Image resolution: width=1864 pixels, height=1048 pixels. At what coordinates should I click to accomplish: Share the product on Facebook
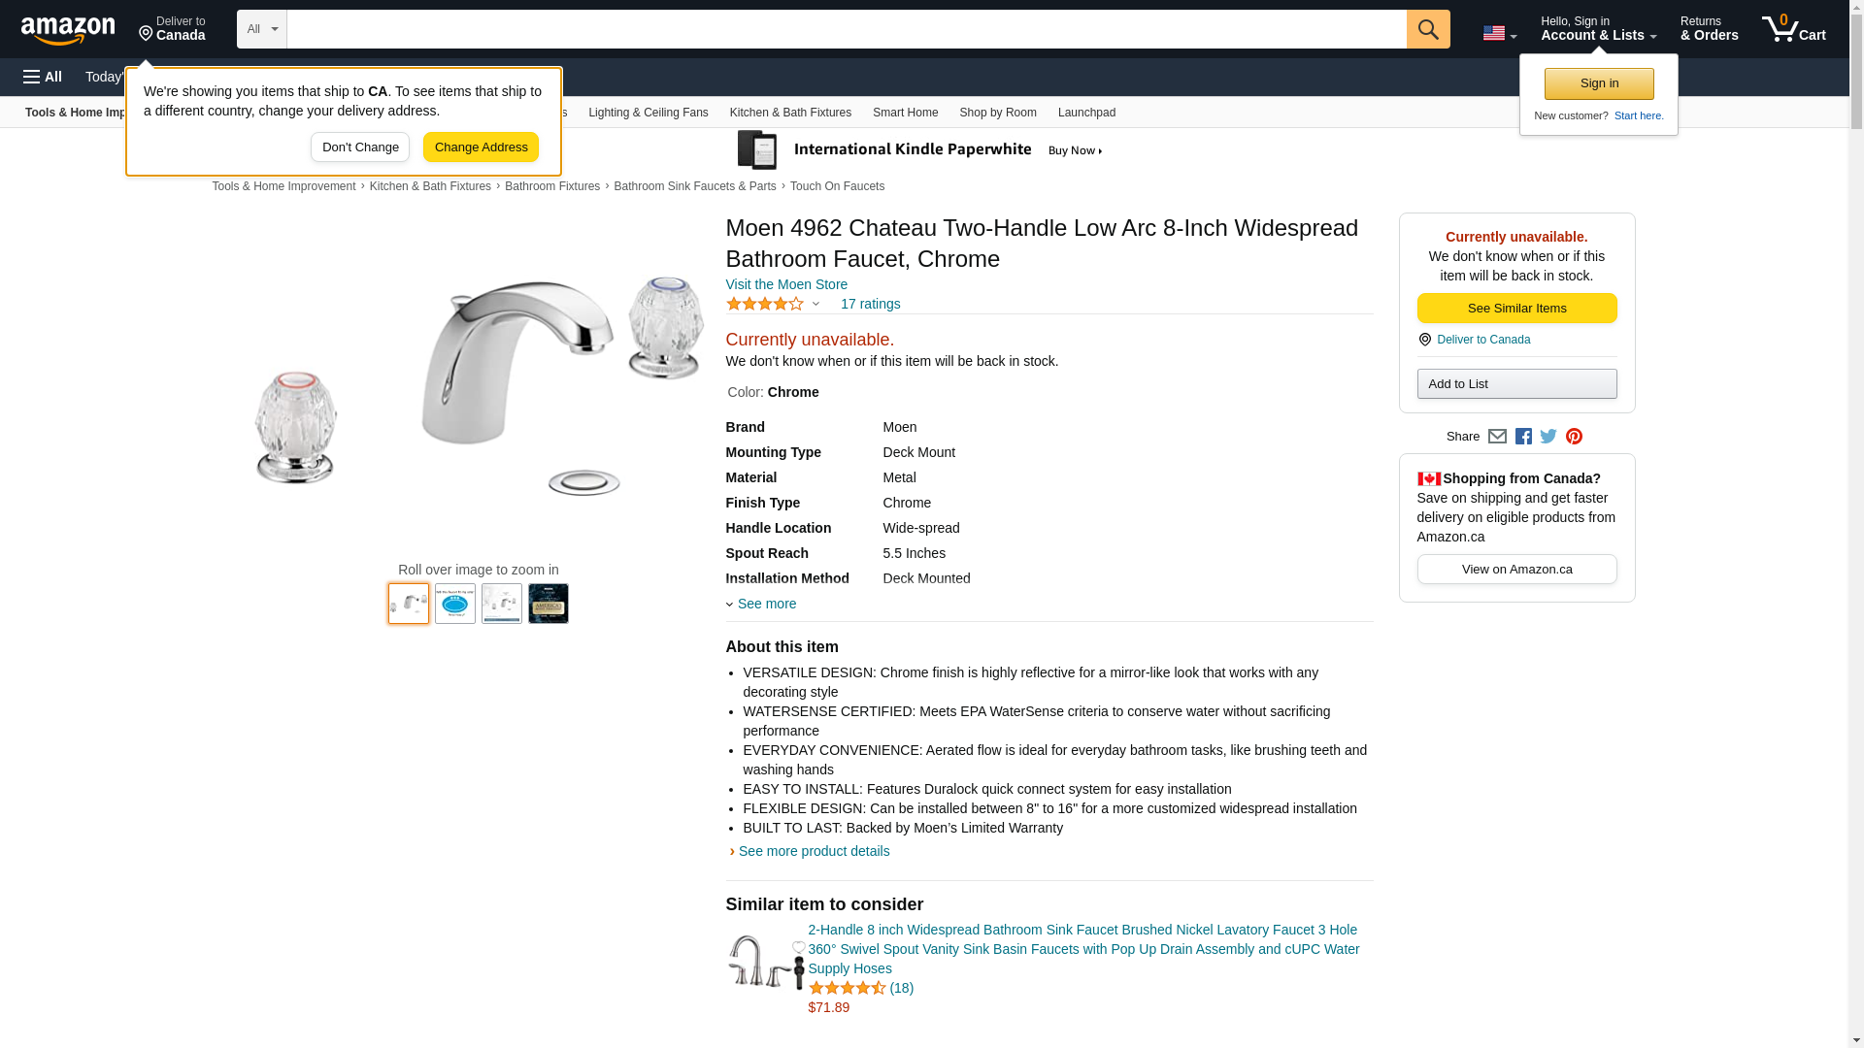click(x=1523, y=437)
